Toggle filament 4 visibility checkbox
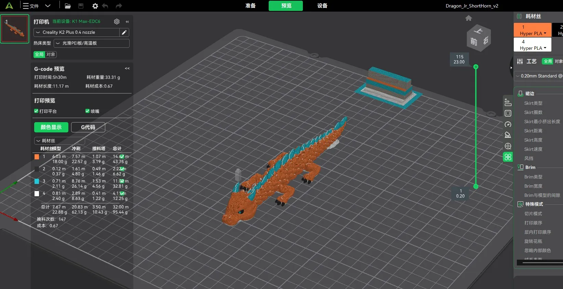Image resolution: width=563 pixels, height=289 pixels. click(x=122, y=193)
